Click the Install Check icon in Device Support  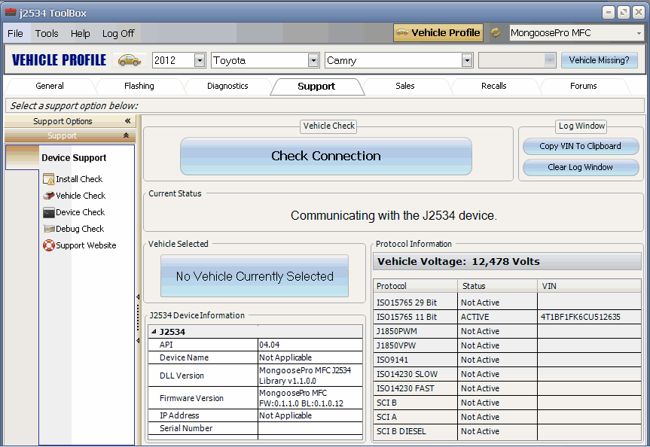[x=48, y=179]
